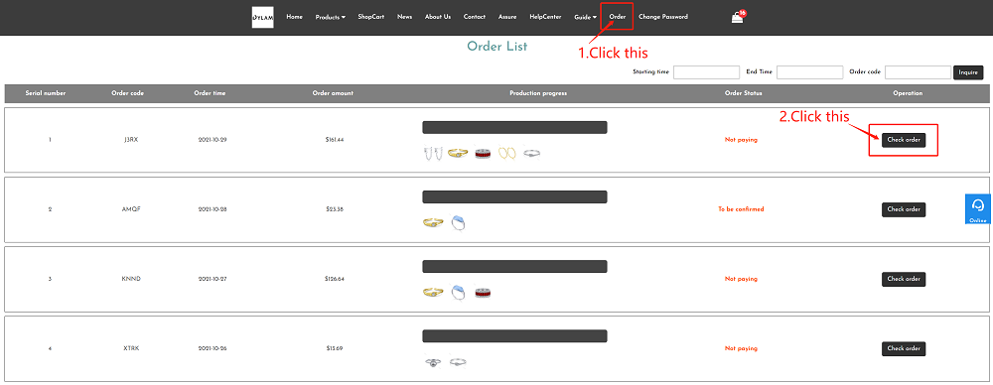
Task: Click the order amount $126.64
Action: (334, 279)
